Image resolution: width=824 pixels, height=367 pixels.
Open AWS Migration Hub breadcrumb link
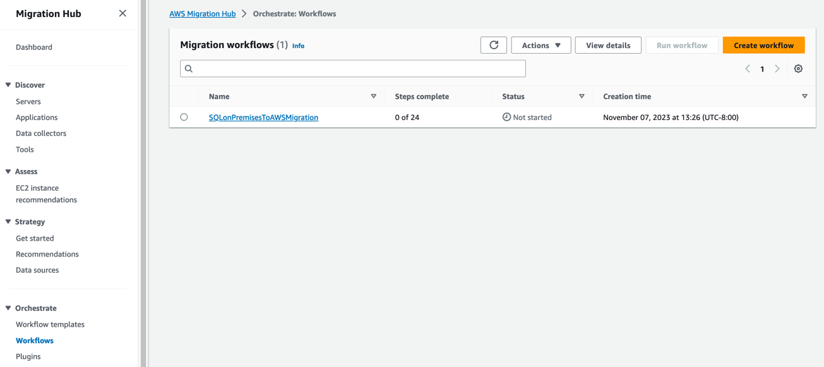pos(203,13)
